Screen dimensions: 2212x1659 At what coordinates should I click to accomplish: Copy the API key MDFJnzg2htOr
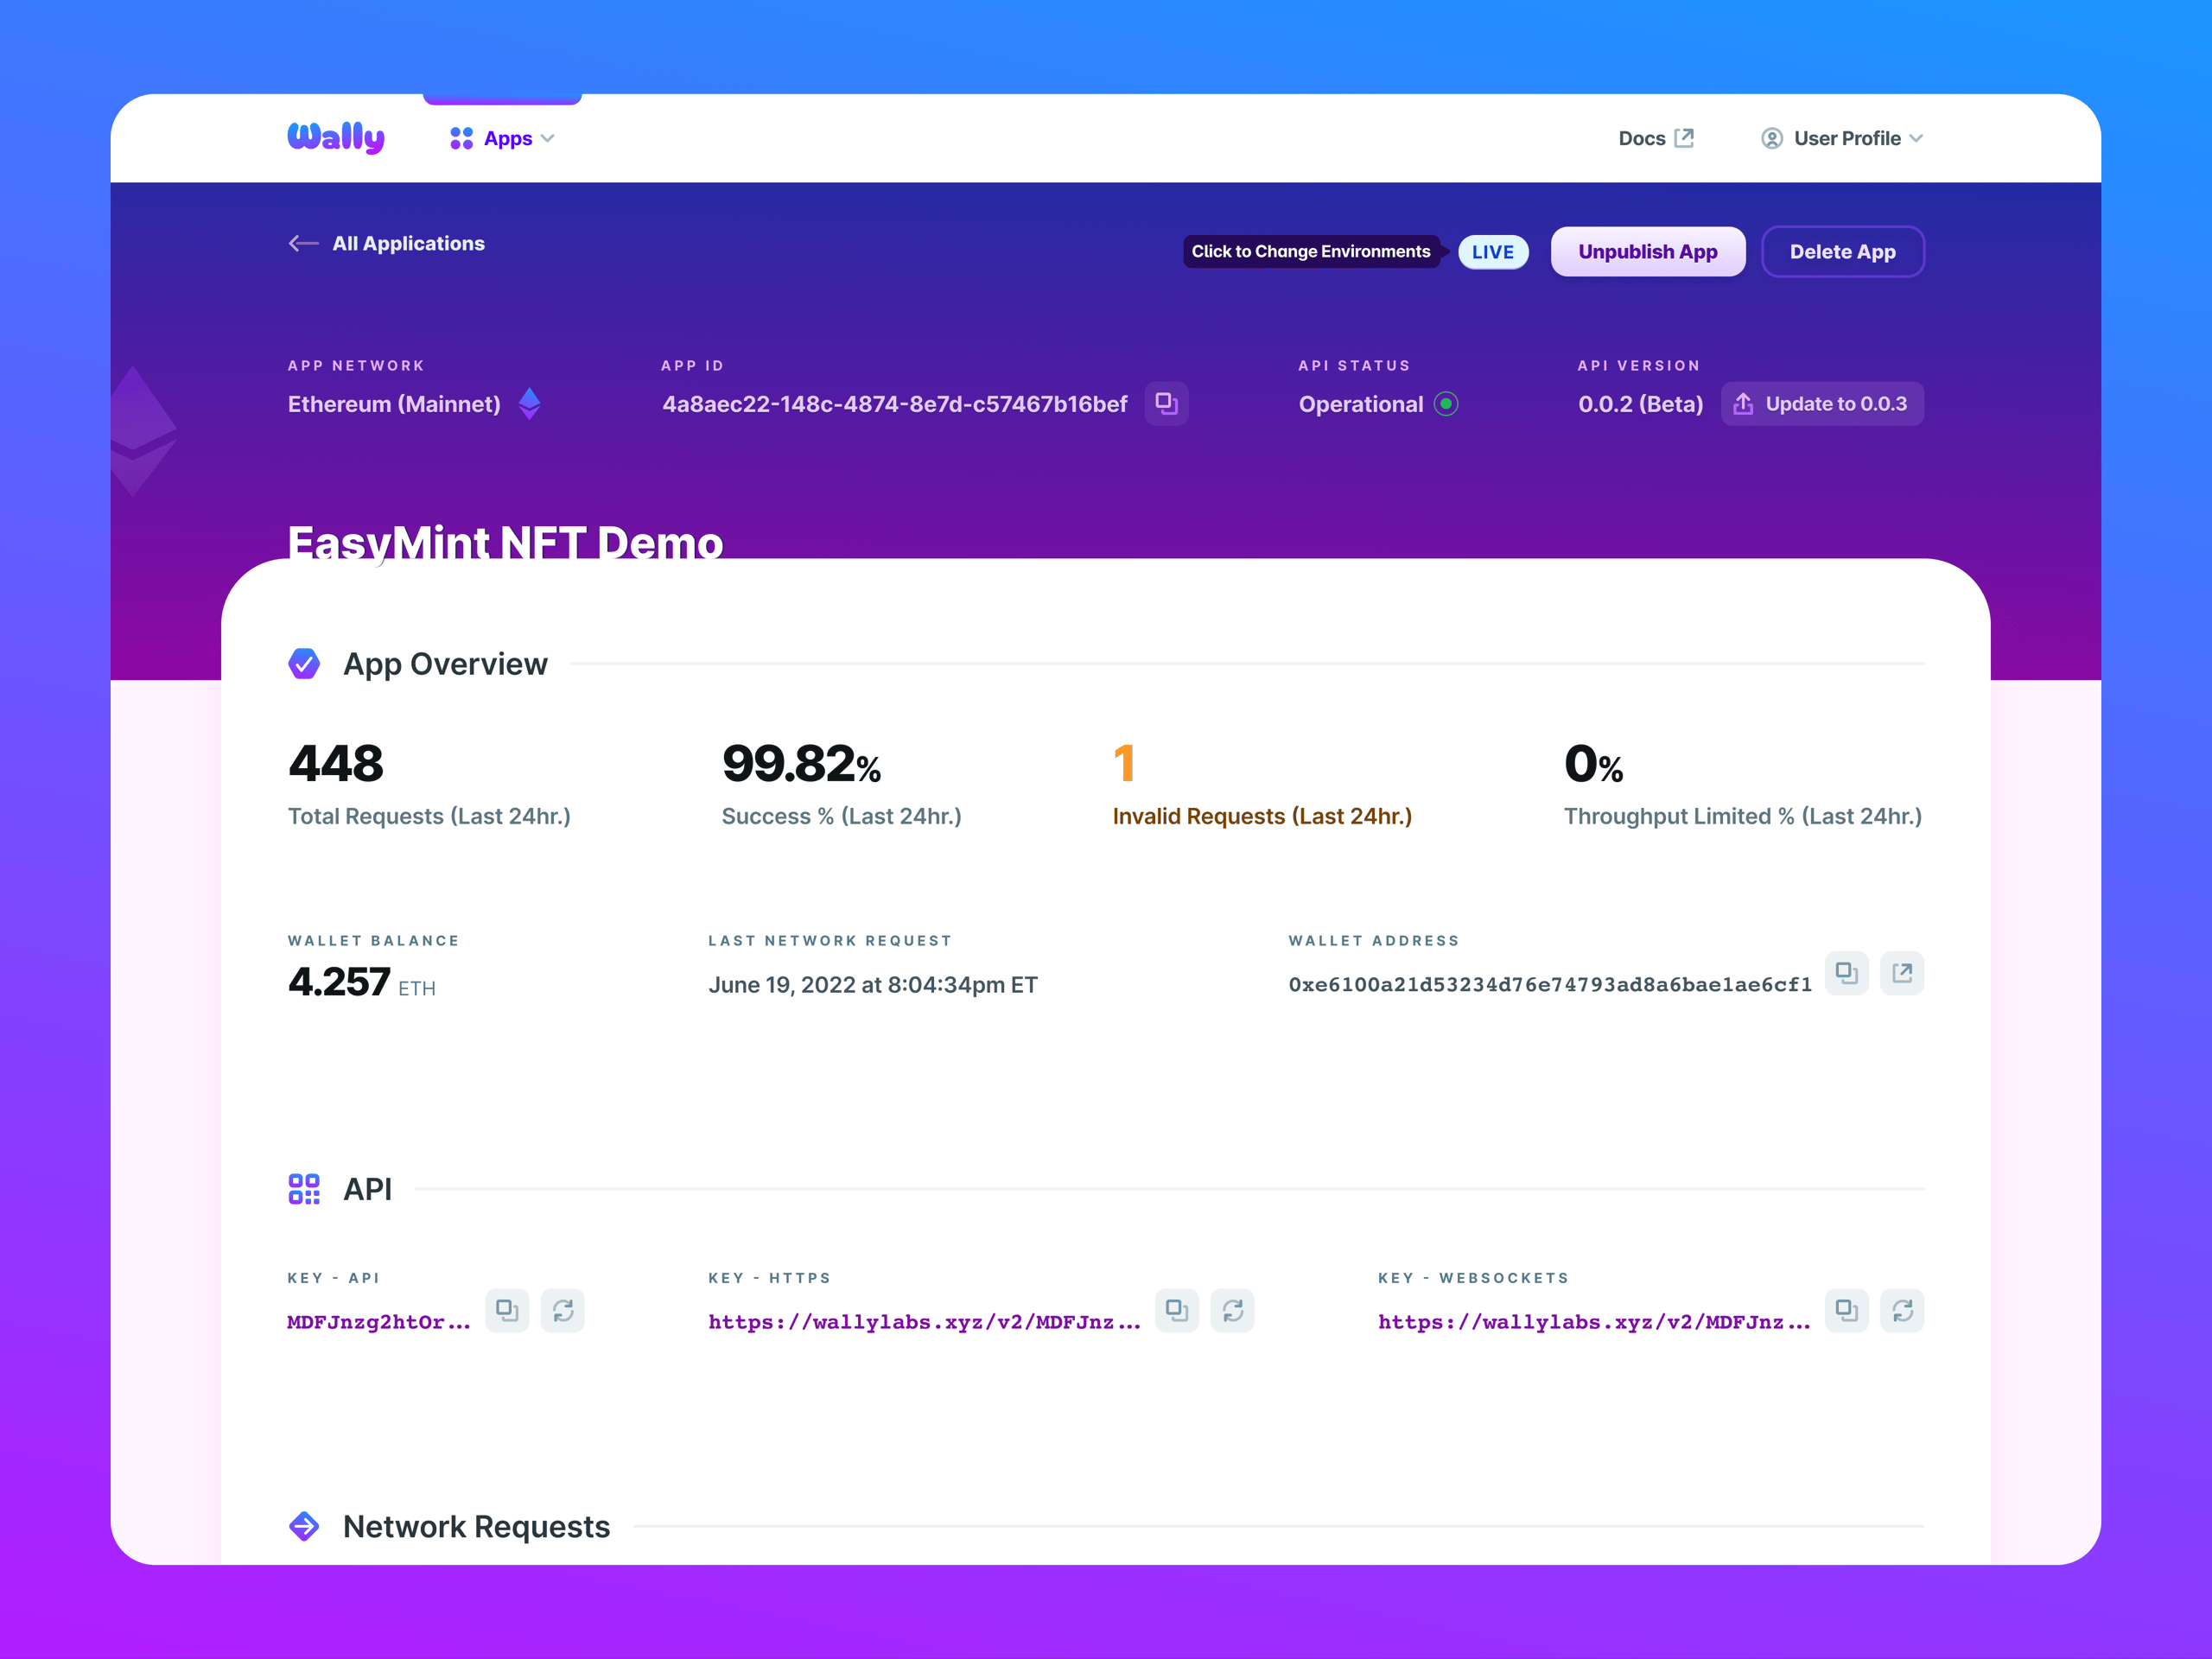507,1310
